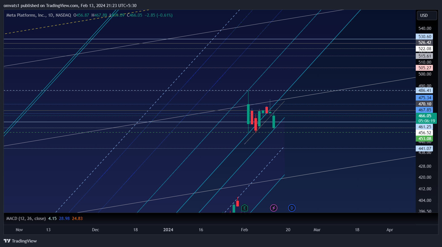442x247 pixels.
Task: Click the MACD value 24.83
Action: point(77,219)
